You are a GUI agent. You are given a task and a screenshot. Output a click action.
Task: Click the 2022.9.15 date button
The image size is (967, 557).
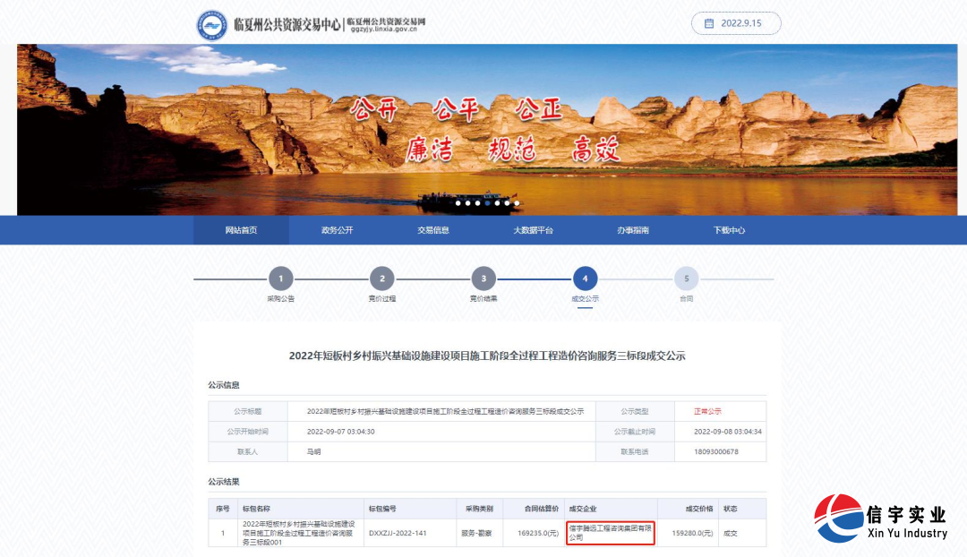coord(737,23)
